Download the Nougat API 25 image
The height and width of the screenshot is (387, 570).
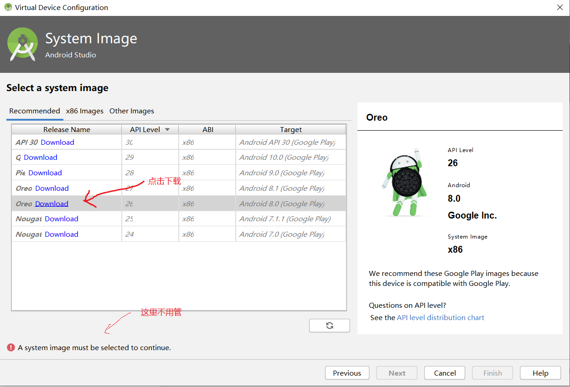click(62, 219)
